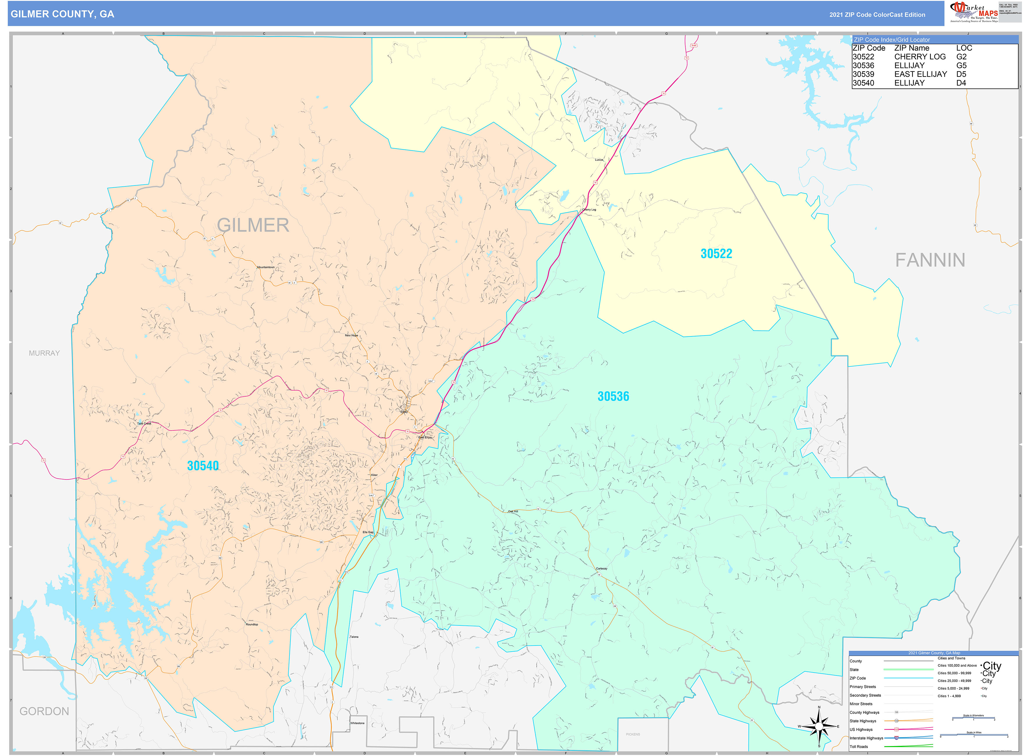Click the large 30522 label on map
The width and height of the screenshot is (1027, 756).
tap(716, 254)
